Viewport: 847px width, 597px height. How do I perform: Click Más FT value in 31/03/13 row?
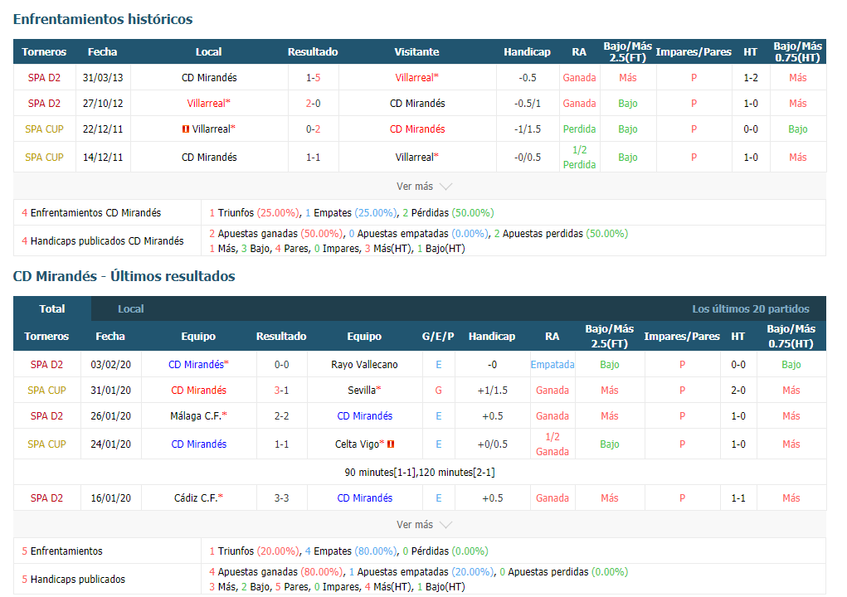[628, 78]
